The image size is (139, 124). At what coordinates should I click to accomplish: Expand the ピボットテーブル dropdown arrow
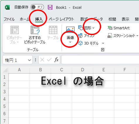18,42
